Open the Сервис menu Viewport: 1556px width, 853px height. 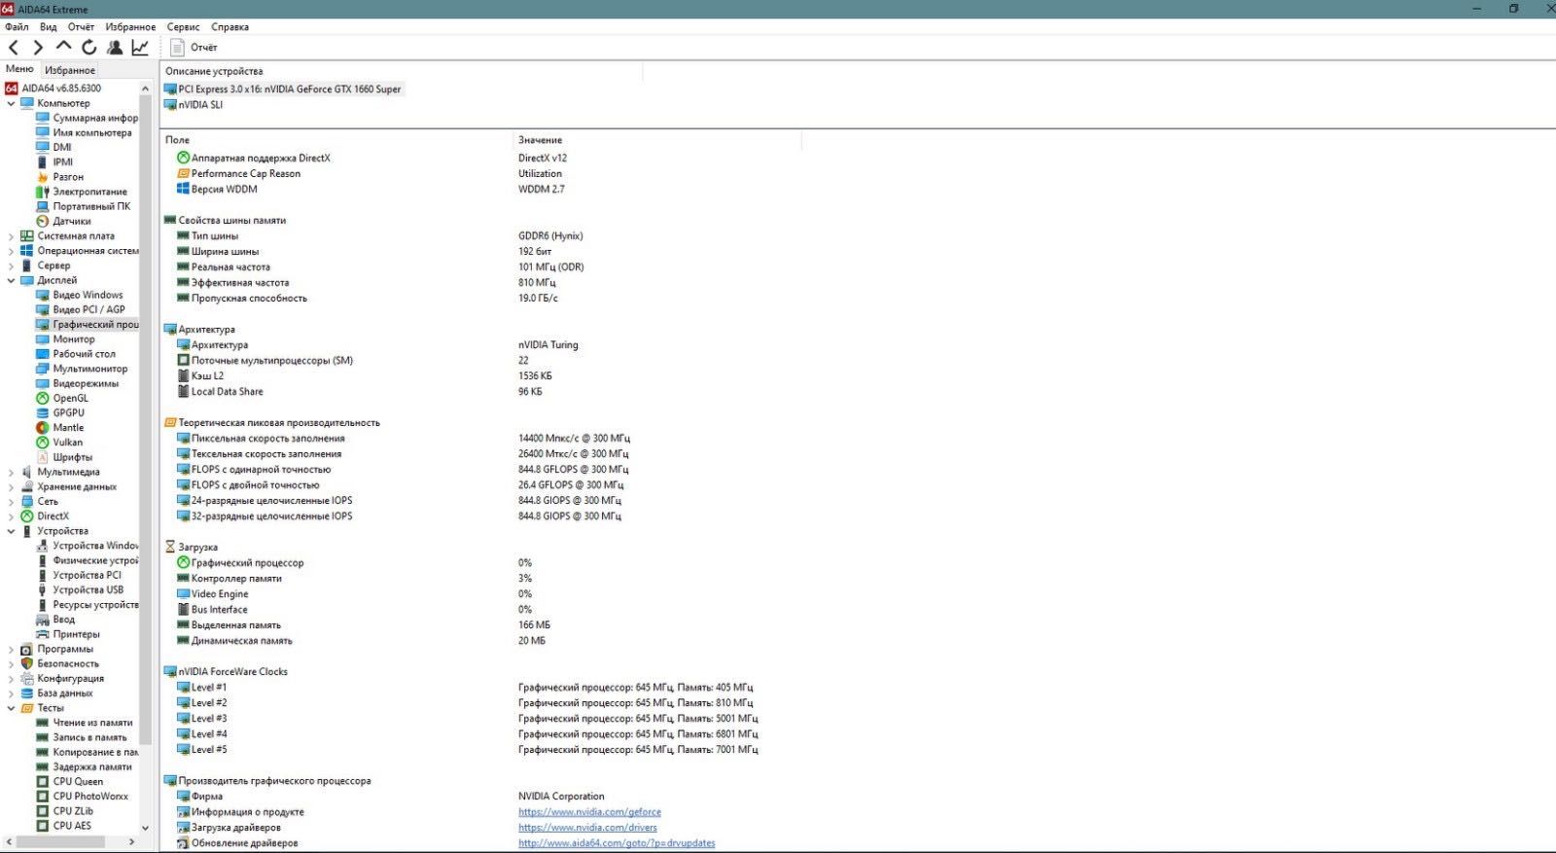click(x=183, y=27)
